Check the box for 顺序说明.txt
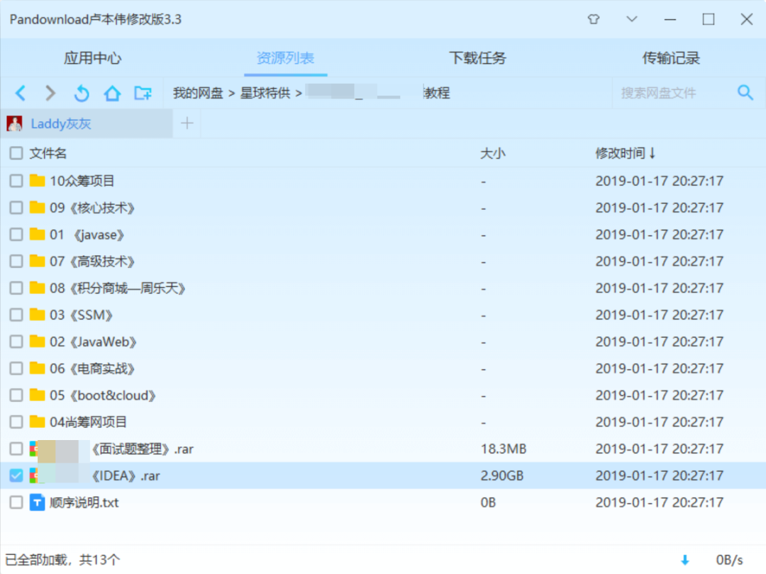Image resolution: width=766 pixels, height=574 pixels. [x=16, y=502]
